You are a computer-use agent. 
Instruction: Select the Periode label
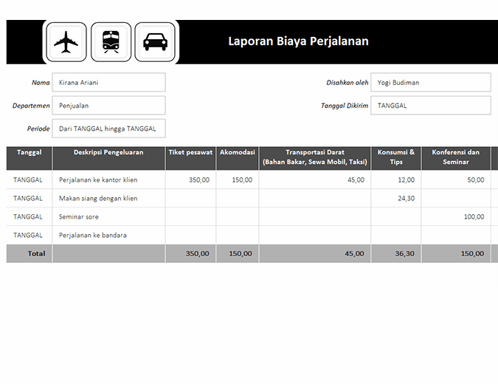(38, 128)
